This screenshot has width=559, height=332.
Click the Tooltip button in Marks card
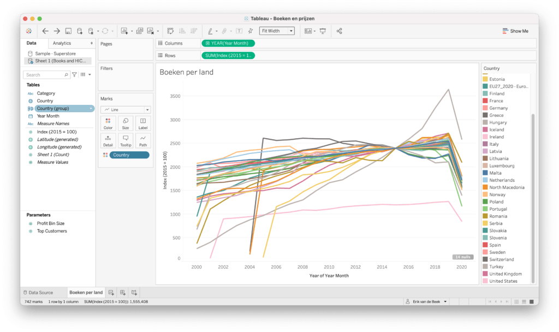pyautogui.click(x=126, y=140)
